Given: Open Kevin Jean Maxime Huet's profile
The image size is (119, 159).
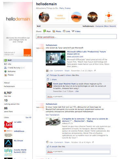Looking at the screenshot, I should tap(64, 84).
